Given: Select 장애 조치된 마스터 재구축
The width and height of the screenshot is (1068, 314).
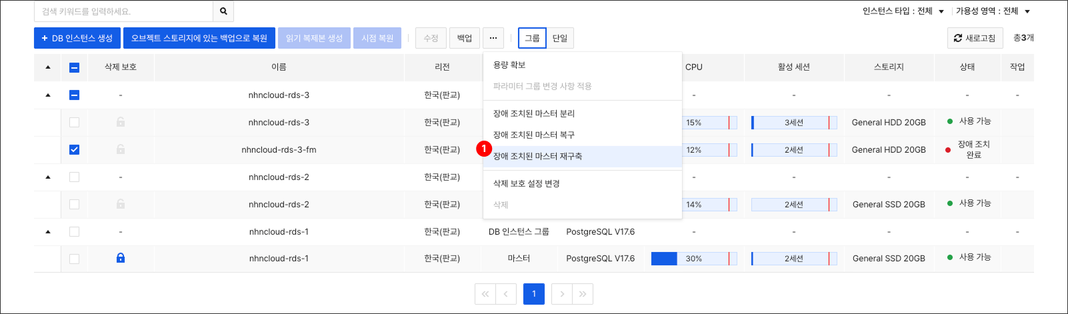Looking at the screenshot, I should pyautogui.click(x=583, y=156).
